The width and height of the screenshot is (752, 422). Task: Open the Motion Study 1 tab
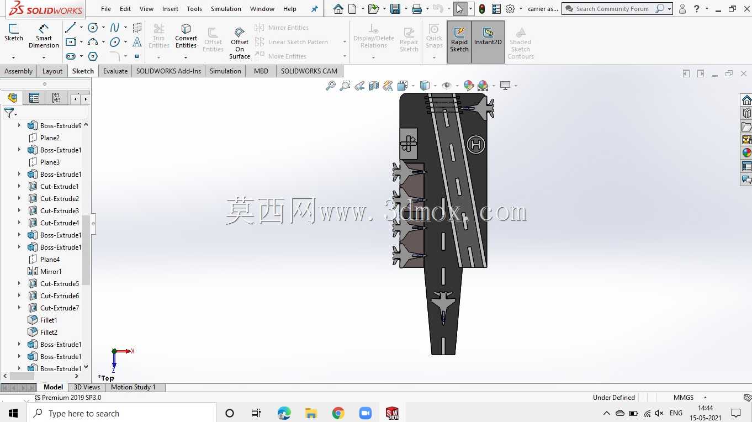133,387
